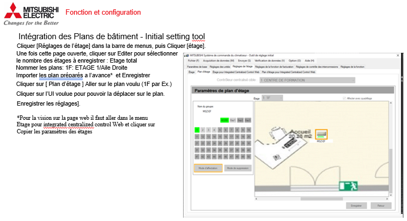Select group number 5 in the grid
This screenshot has height=221, width=407.
(220, 130)
